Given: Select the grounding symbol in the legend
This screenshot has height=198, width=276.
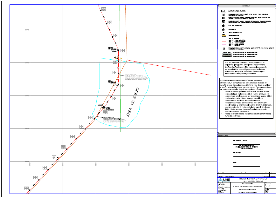Looking at the screenshot, I should click(224, 29).
